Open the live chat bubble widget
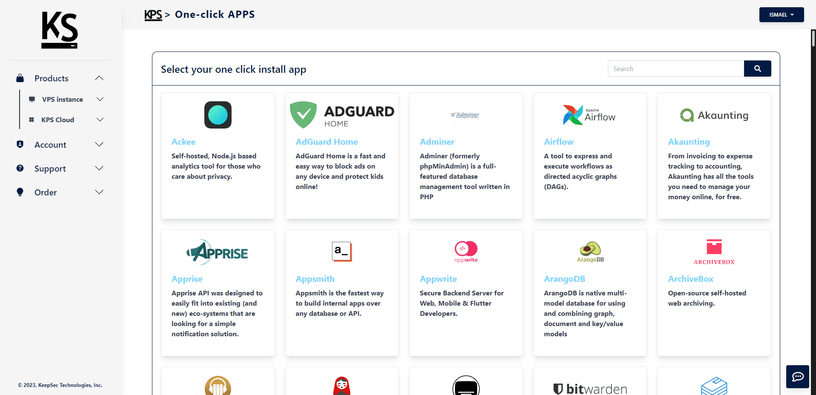 click(x=798, y=377)
